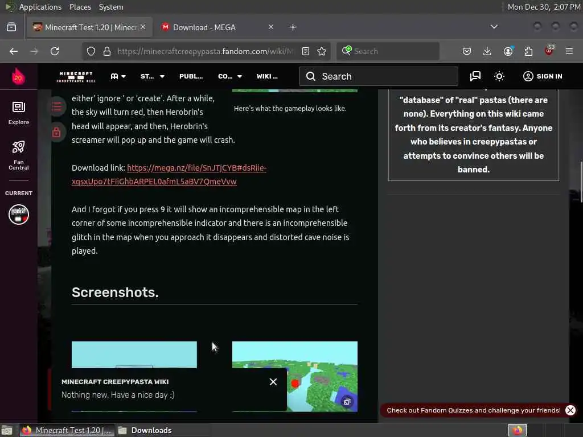The width and height of the screenshot is (583, 437).
Task: Expand the wiki pages icon dropdown
Action: click(118, 76)
